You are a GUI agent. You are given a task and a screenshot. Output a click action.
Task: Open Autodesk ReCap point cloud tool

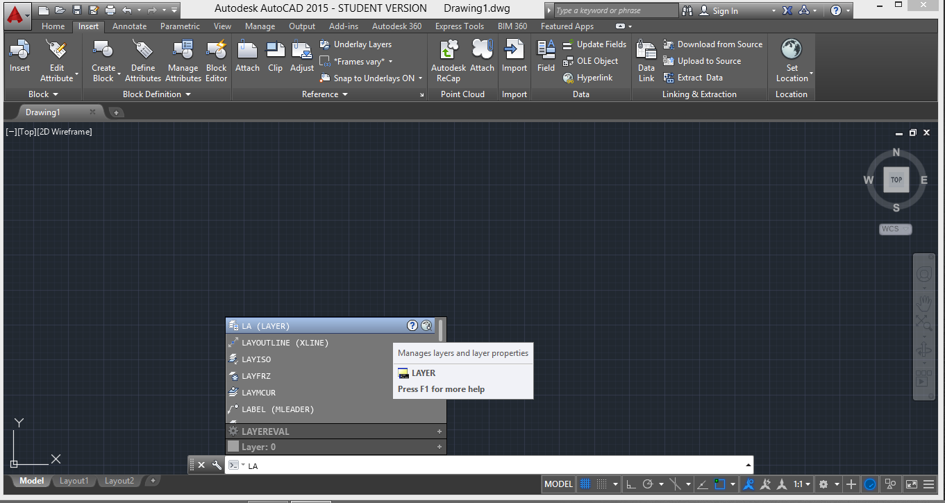click(449, 61)
